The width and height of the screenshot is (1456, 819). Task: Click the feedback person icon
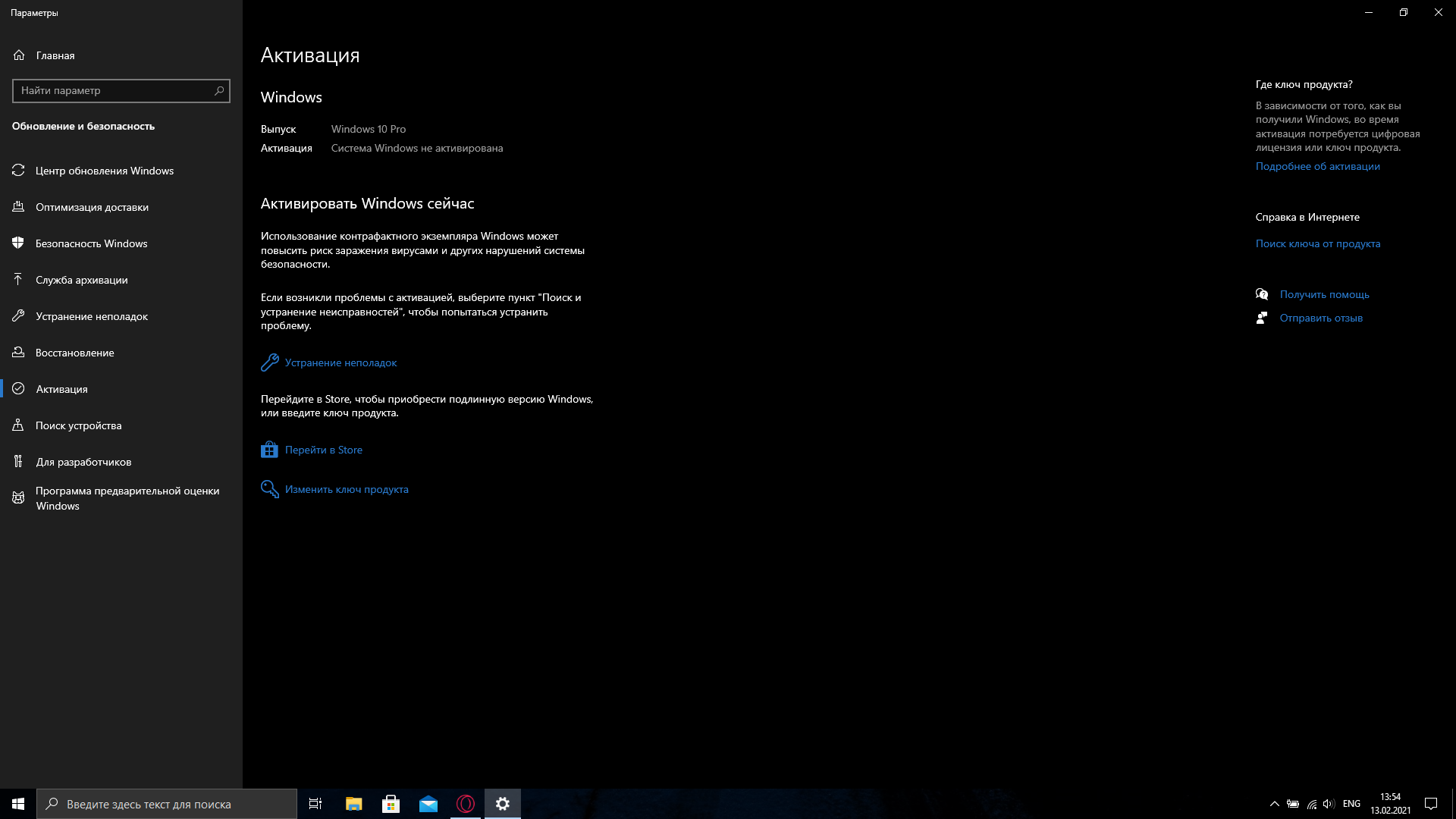[1262, 318]
